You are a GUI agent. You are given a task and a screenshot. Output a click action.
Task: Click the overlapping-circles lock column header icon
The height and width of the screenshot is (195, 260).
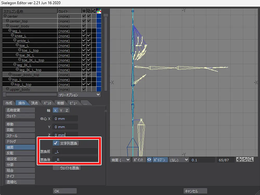point(89,11)
